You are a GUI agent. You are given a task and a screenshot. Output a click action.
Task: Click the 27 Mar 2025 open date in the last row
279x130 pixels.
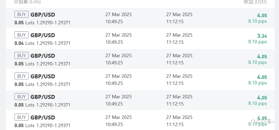click(119, 117)
